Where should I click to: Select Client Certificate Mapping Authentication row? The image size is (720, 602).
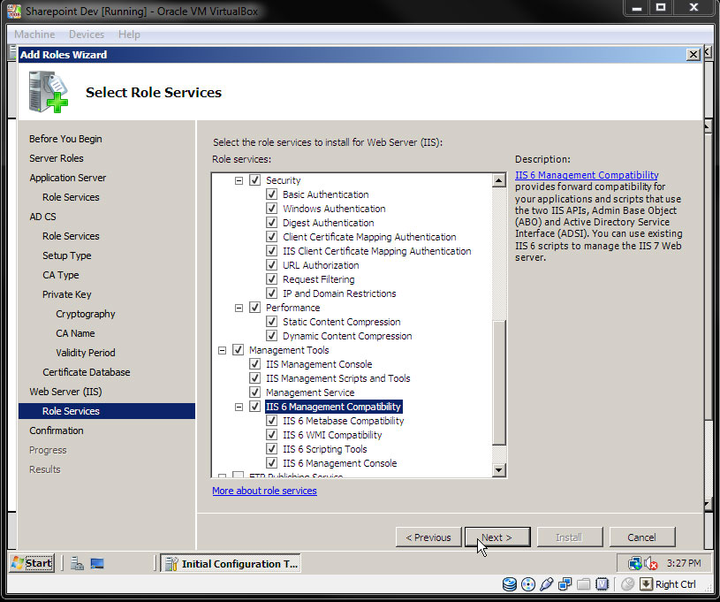pyautogui.click(x=369, y=237)
